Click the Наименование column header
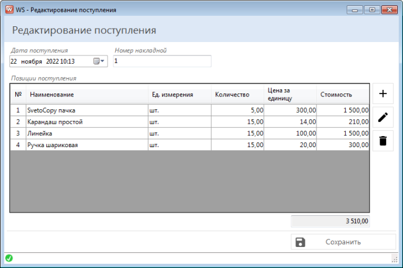The image size is (403, 268). [87, 95]
